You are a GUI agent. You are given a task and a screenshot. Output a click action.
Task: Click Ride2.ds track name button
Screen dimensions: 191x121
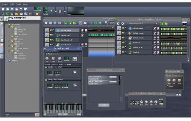pyautogui.click(x=139, y=52)
